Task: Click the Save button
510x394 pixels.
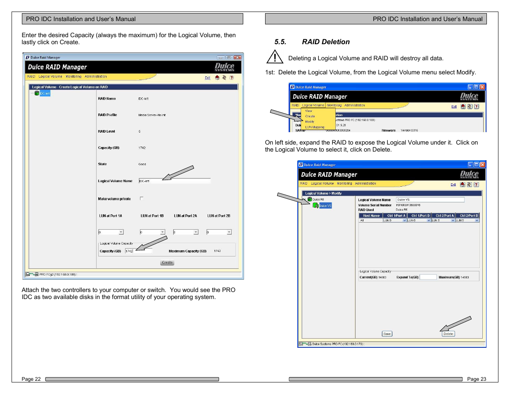Action: pos(387,334)
